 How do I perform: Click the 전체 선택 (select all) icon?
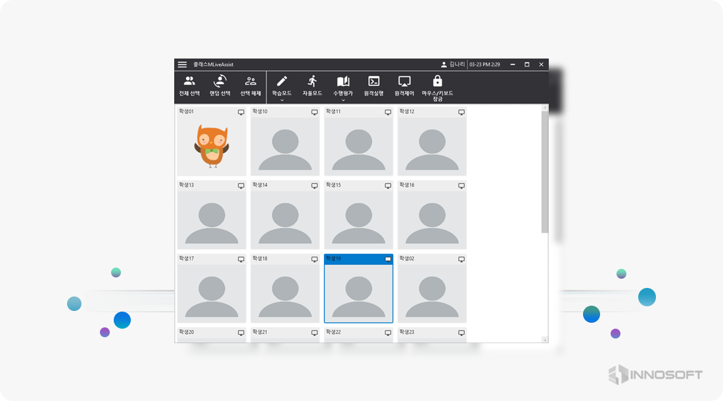point(189,82)
